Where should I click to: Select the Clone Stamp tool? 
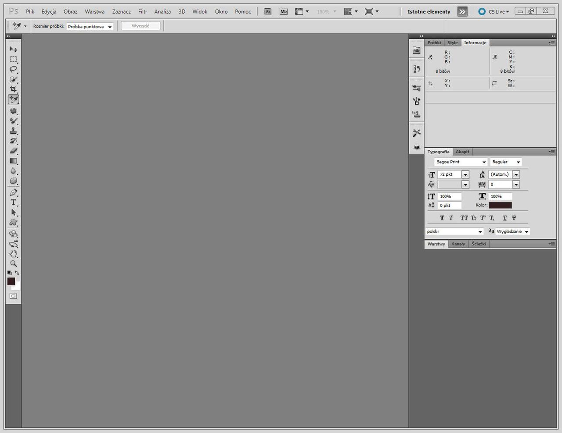14,131
